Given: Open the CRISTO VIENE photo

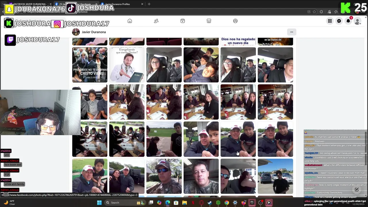Looking at the screenshot, I should (x=90, y=65).
